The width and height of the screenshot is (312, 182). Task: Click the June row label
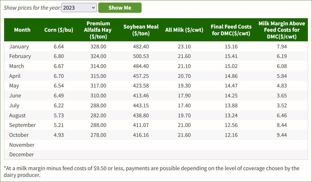coord(15,95)
